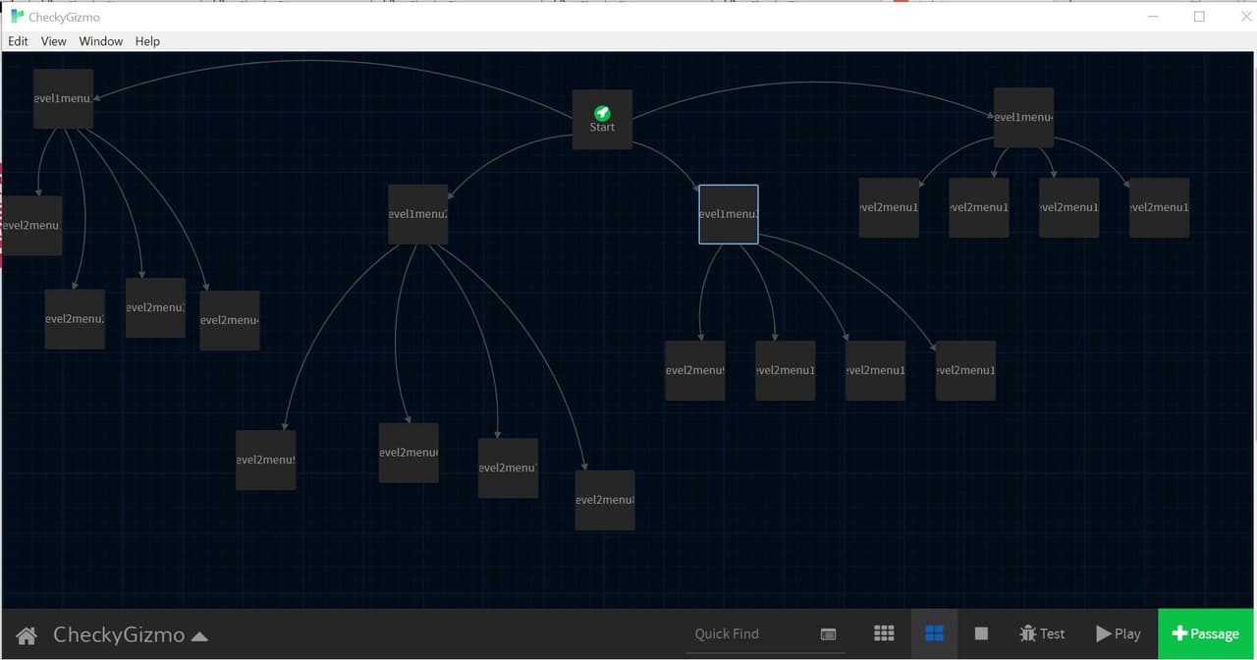Click the highlight-passages icon beside Quick Find
Viewport: 1257px width, 660px height.
click(x=828, y=634)
